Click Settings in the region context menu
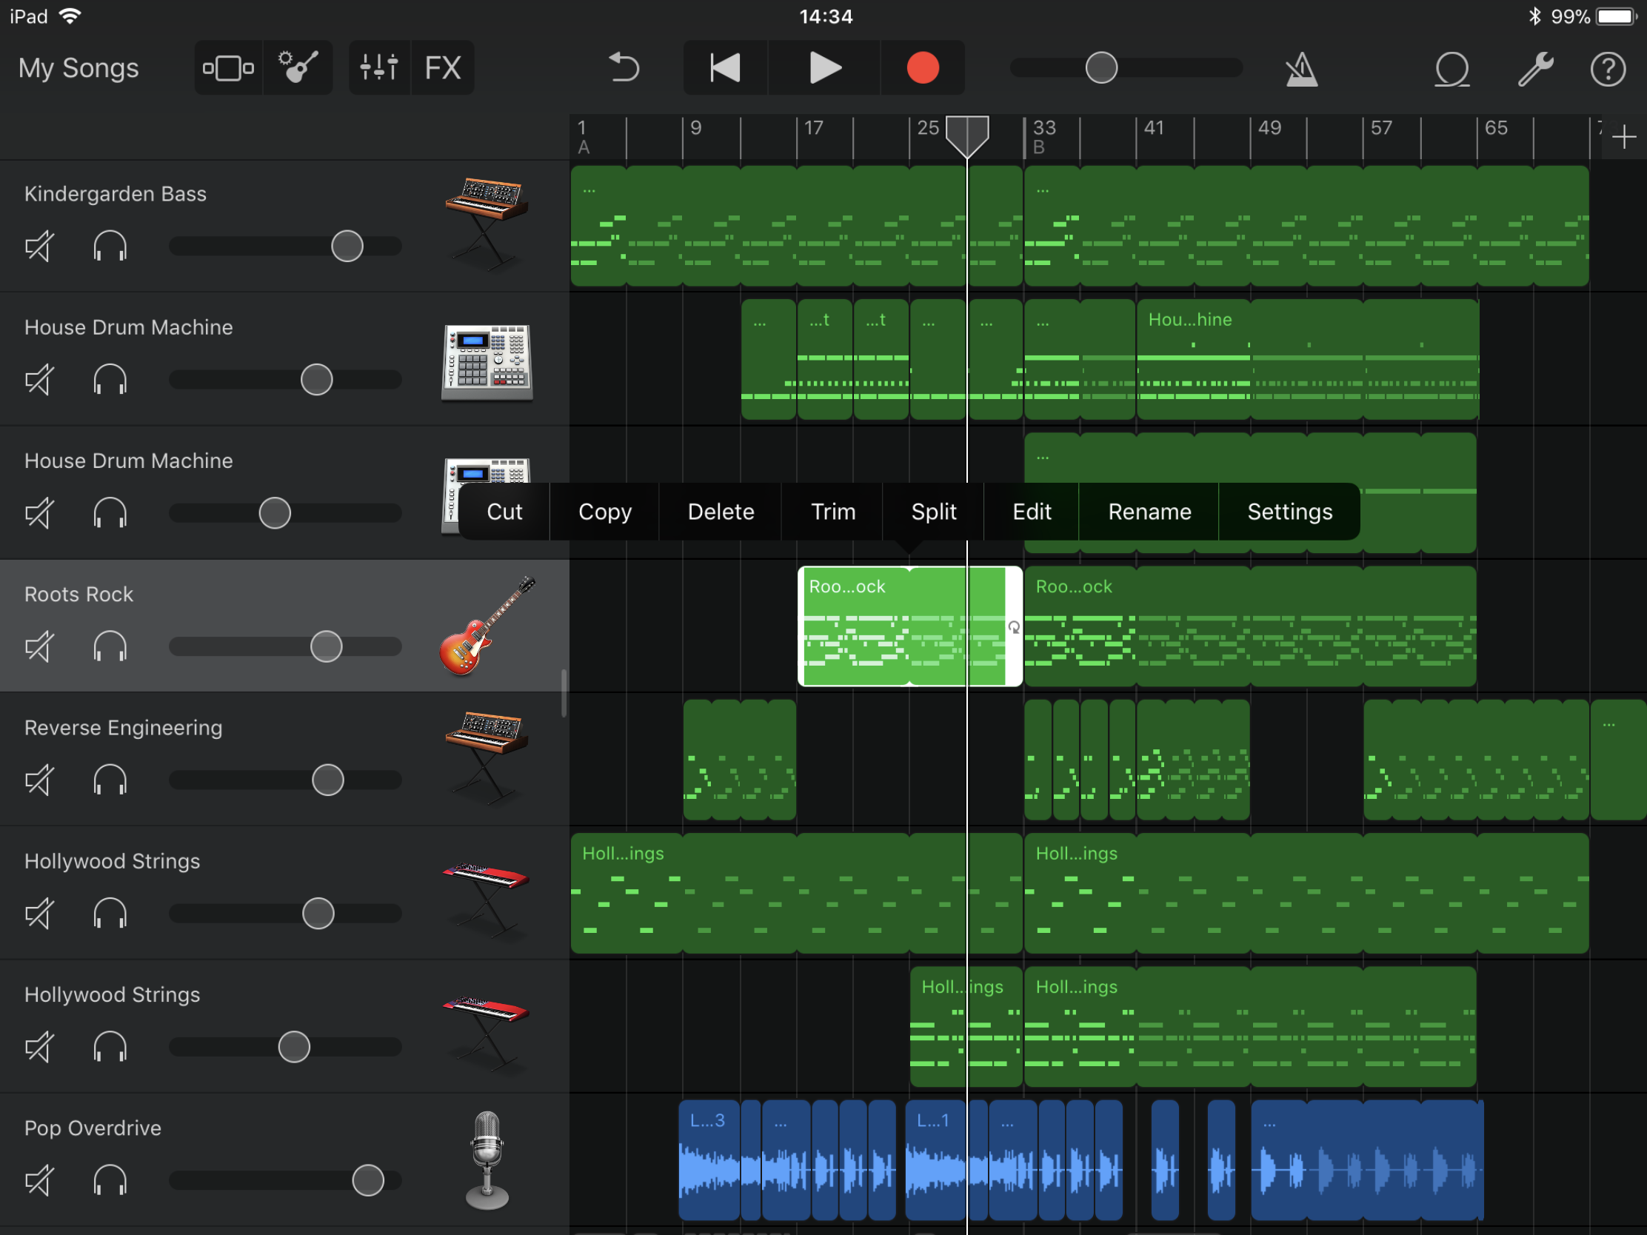 [1288, 511]
